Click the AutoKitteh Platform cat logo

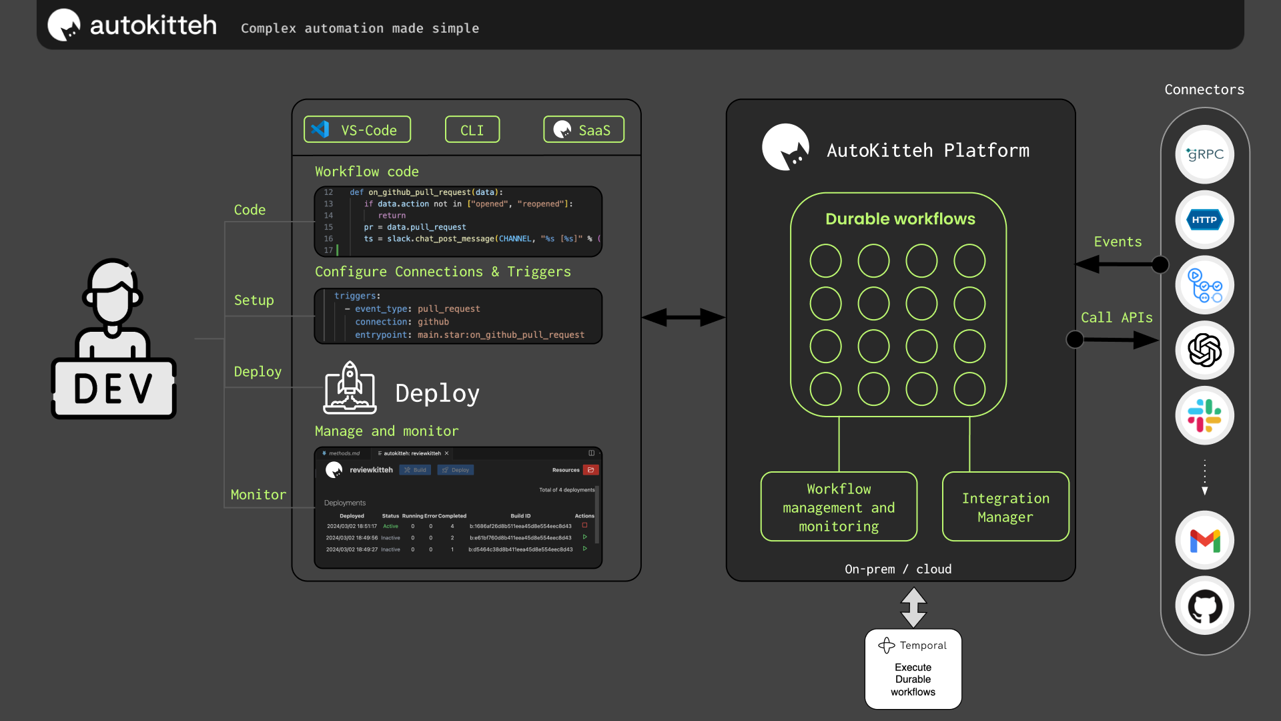pos(785,147)
